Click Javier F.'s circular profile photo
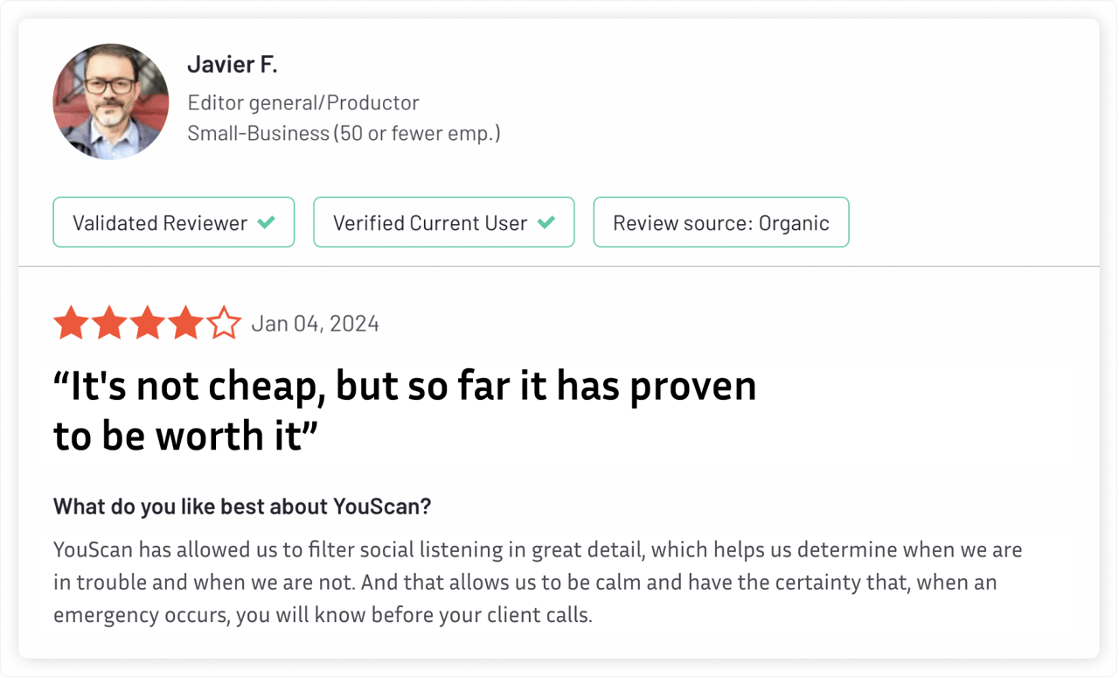This screenshot has height=678, width=1119. [x=111, y=101]
